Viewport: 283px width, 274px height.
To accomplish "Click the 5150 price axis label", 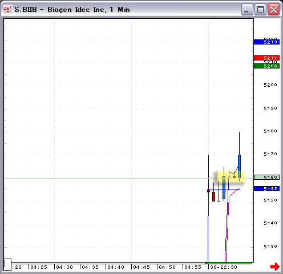I will 270,200.
